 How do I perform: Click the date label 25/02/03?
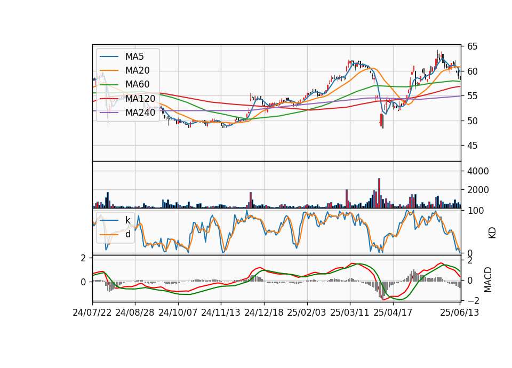(307, 313)
